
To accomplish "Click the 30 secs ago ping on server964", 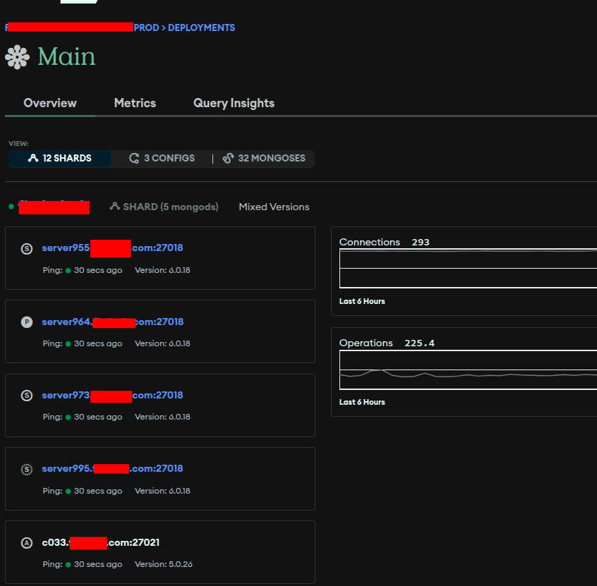I will (x=98, y=343).
